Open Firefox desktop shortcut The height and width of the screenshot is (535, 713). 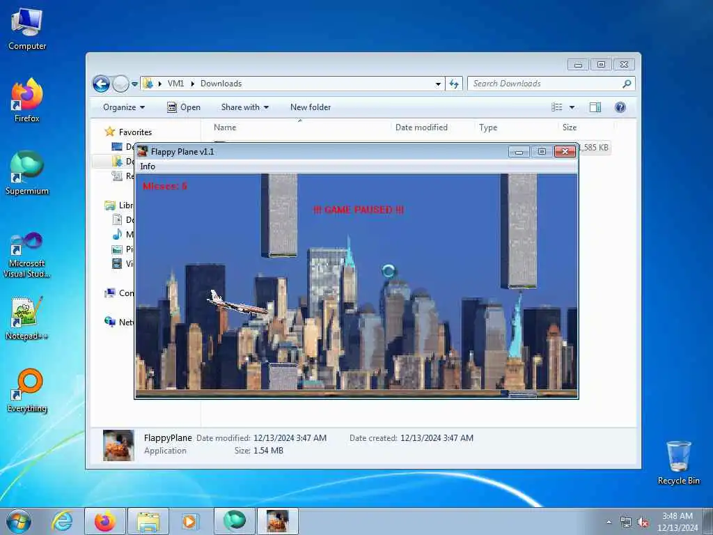tap(27, 100)
